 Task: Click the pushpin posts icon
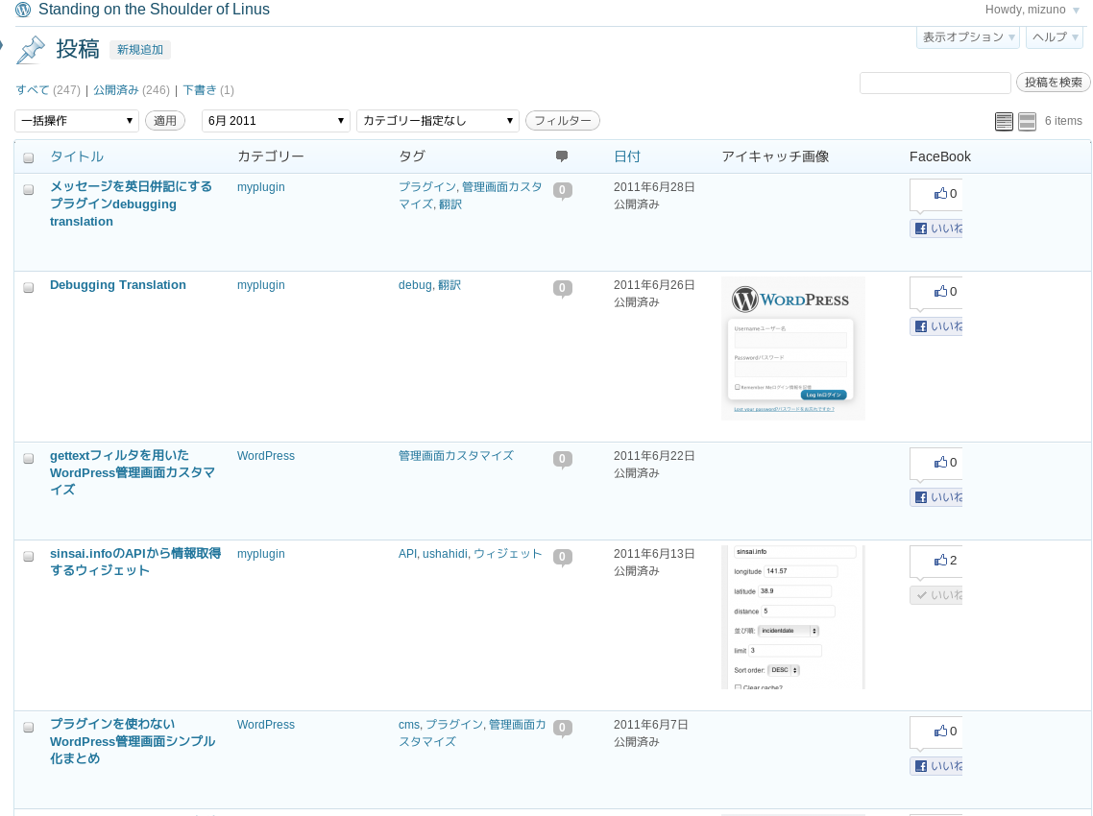point(31,50)
